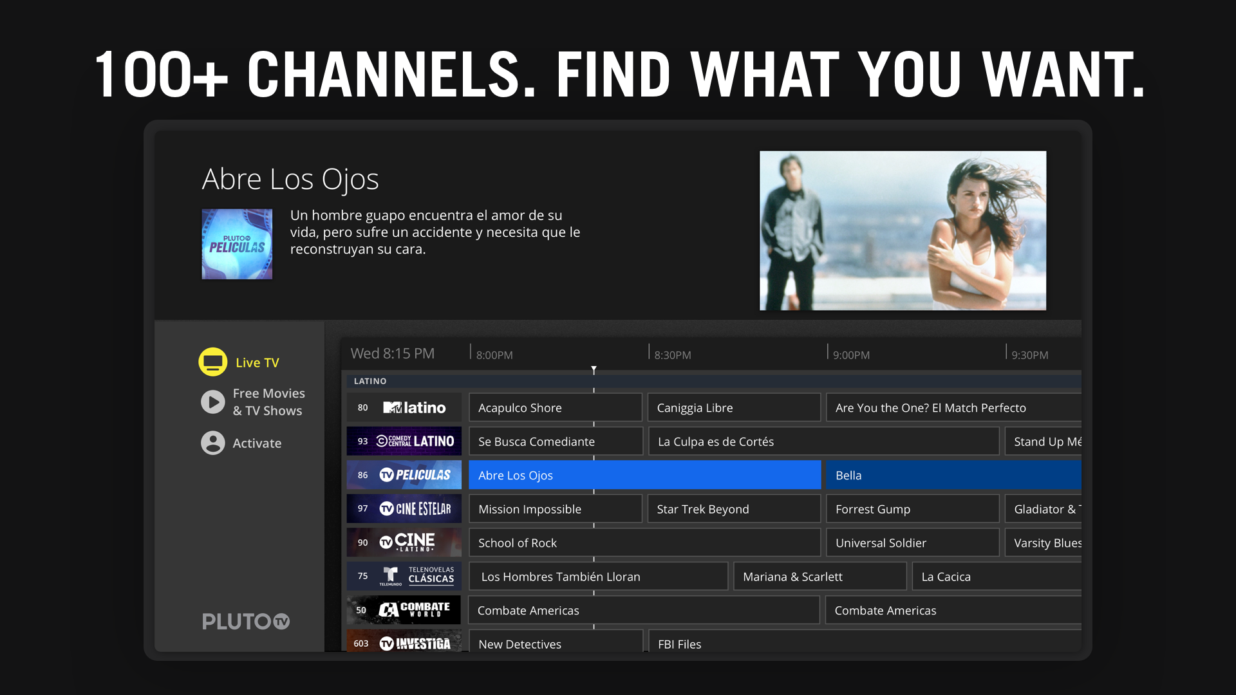
Task: Click channel number 603
Action: tap(361, 644)
